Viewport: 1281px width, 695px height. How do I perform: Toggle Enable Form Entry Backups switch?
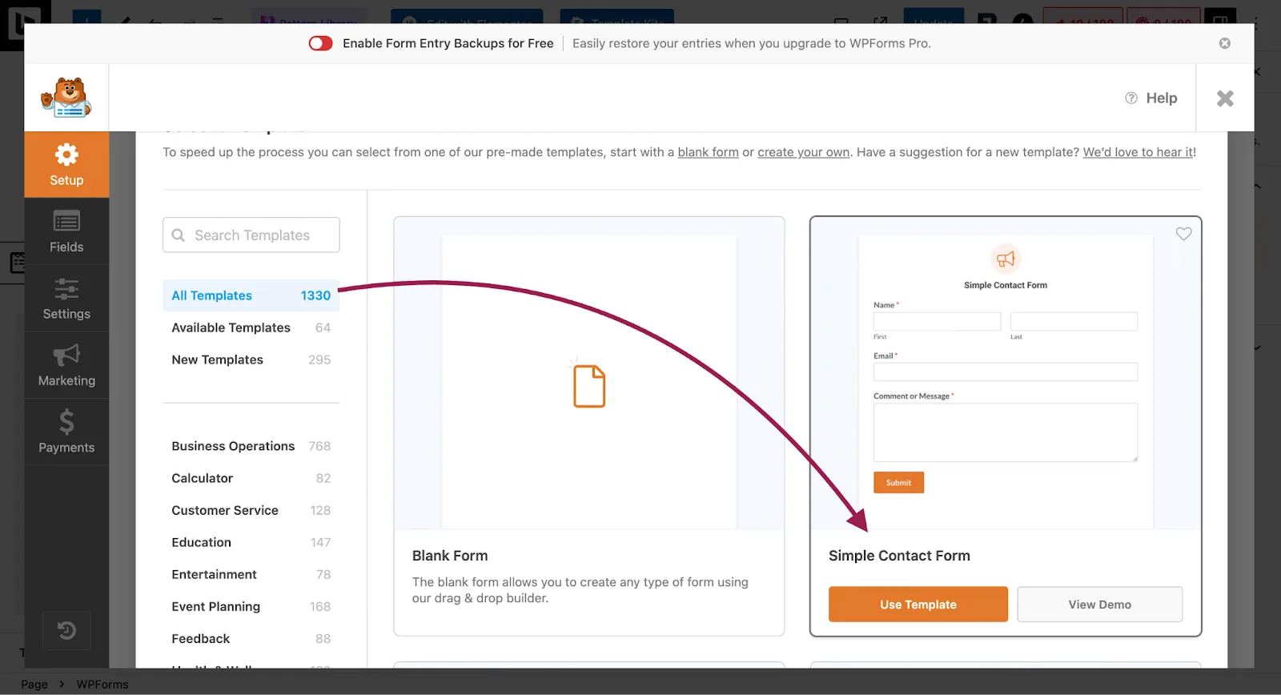[x=321, y=43]
